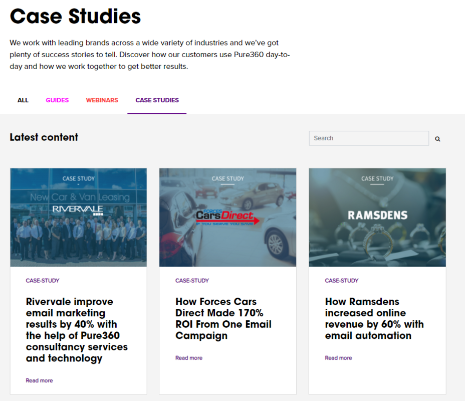Click CASE-STUDY tag above Rivervale title
This screenshot has height=401, width=465.
43,281
